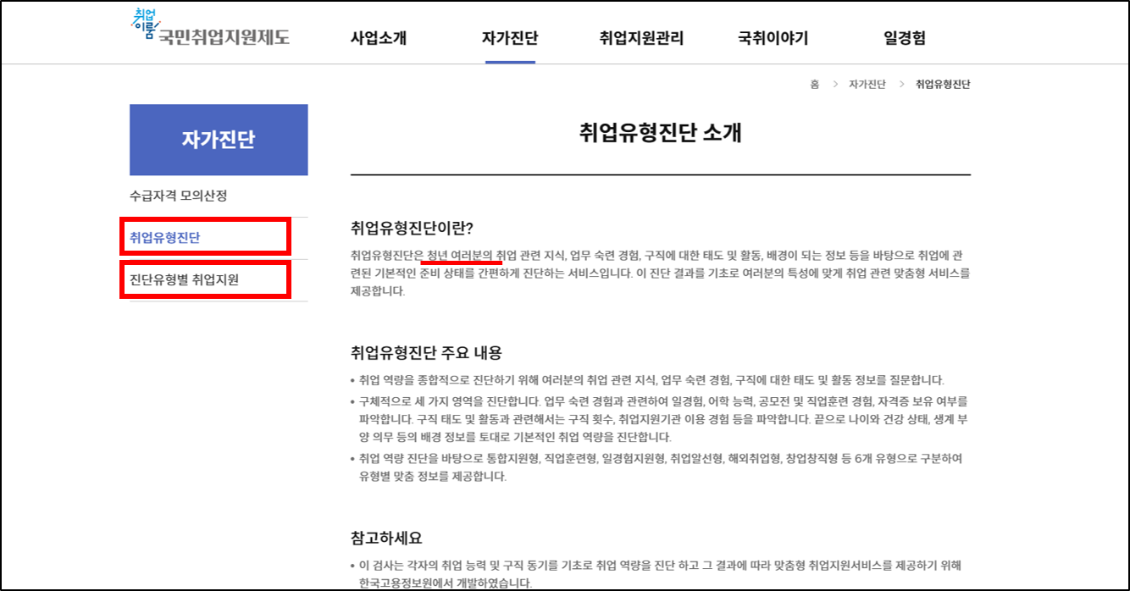Navigate to 국취이야기
Viewport: 1130px width, 591px height.
point(771,37)
